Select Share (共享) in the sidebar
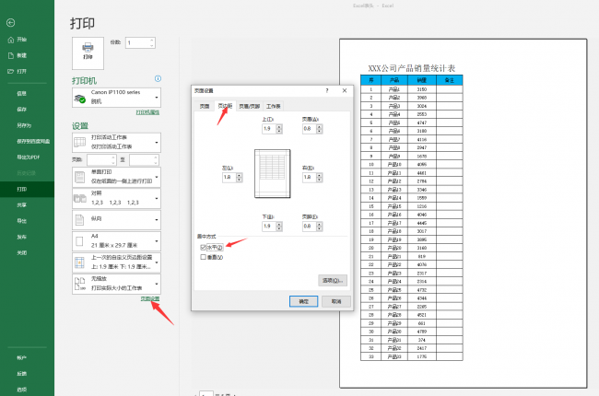 [22, 205]
